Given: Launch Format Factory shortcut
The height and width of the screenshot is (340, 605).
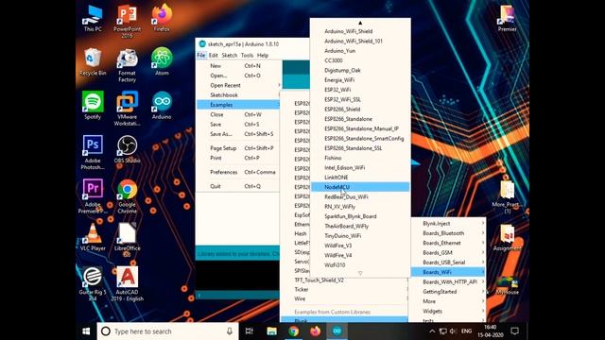Looking at the screenshot, I should 127,65.
